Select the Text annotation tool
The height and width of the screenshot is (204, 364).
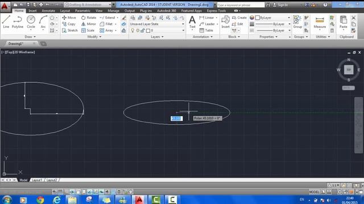pyautogui.click(x=192, y=22)
